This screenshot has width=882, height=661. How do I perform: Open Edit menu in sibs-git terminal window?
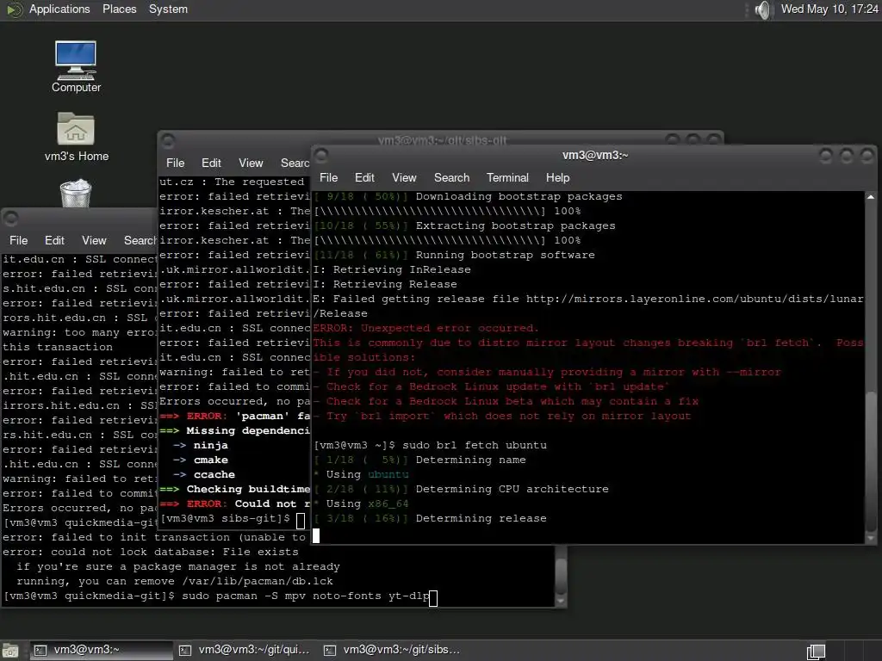(x=212, y=163)
